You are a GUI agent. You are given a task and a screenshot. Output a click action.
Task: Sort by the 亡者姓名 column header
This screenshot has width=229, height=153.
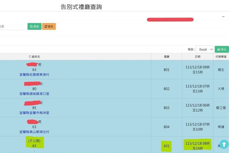click(x=34, y=57)
